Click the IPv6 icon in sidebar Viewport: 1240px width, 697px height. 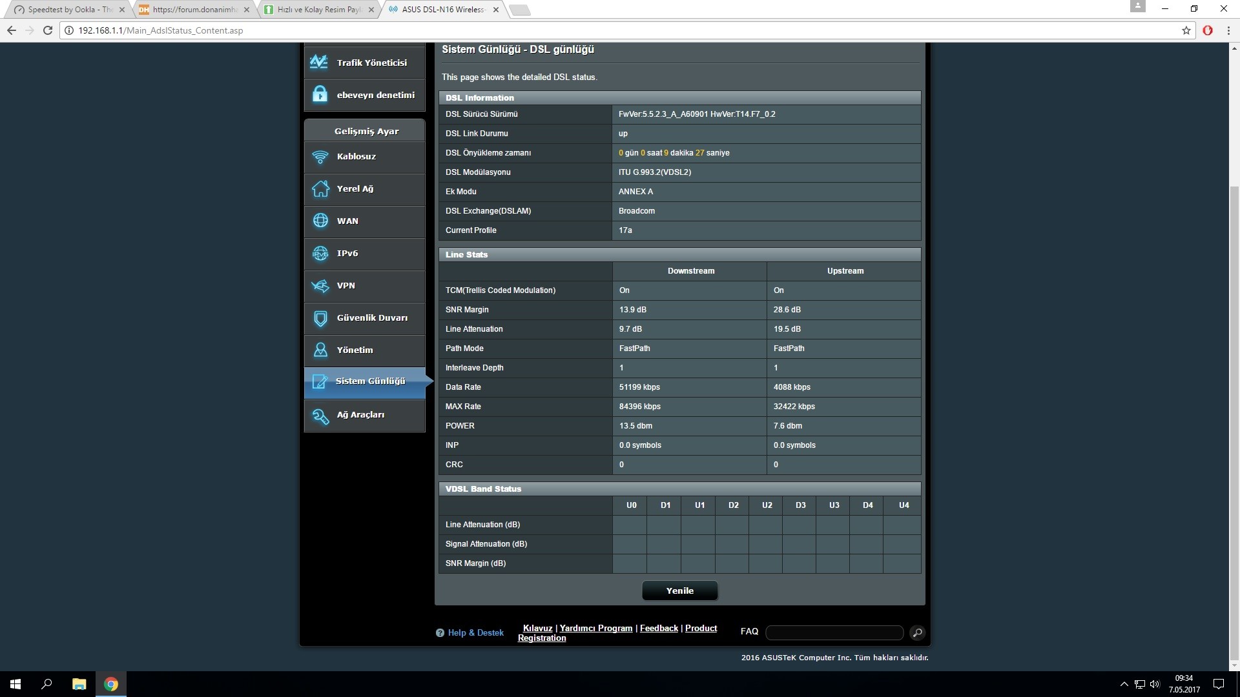pos(321,253)
